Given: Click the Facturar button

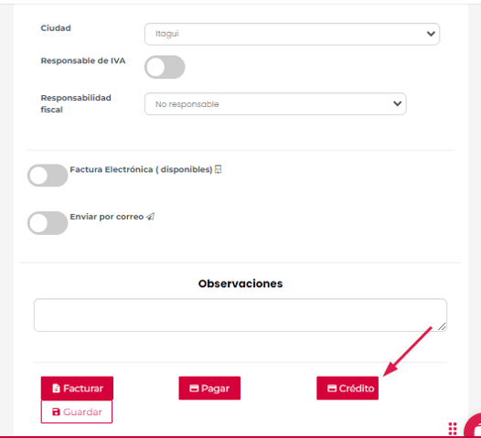Looking at the screenshot, I should point(77,389).
